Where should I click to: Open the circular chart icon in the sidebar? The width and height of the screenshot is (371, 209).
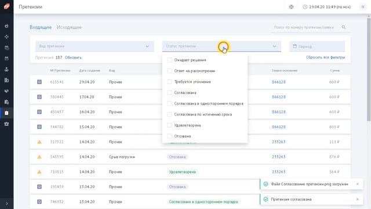coord(6,26)
